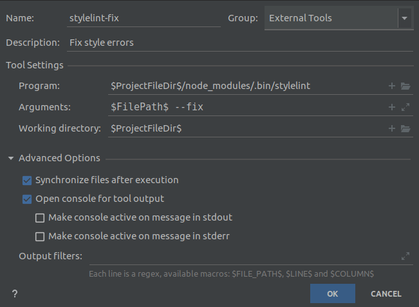Click insert macro plus icon for Program
419x307 pixels.
tap(391, 86)
